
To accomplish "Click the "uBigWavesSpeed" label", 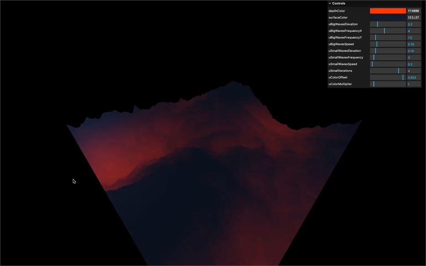I will [x=341, y=44].
